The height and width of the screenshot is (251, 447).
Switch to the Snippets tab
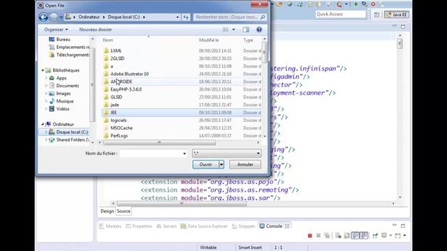[x=244, y=226]
